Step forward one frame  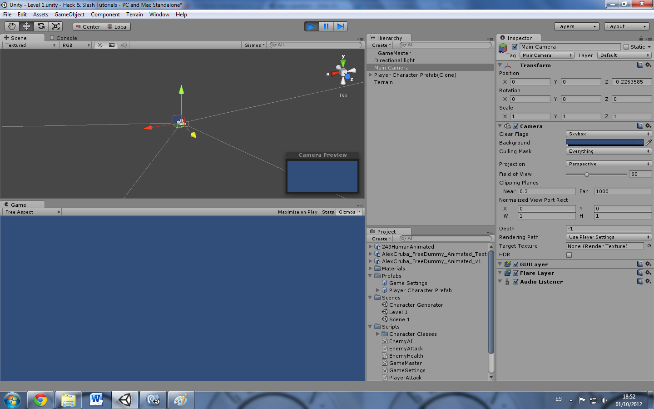341,26
